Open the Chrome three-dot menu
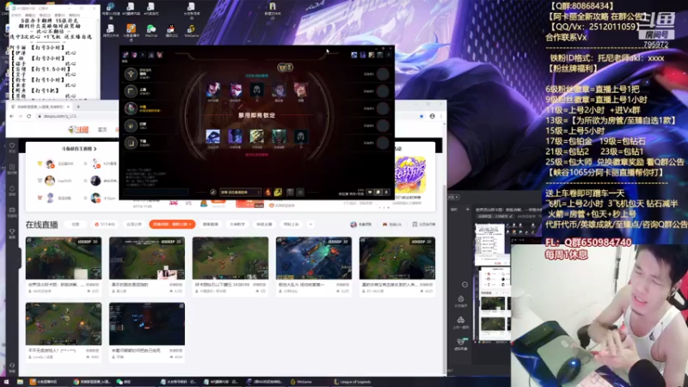The height and width of the screenshot is (387, 688). (441, 116)
